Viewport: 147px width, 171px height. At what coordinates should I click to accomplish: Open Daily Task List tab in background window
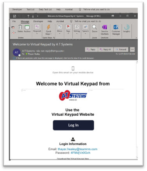pyautogui.click(x=45, y=9)
